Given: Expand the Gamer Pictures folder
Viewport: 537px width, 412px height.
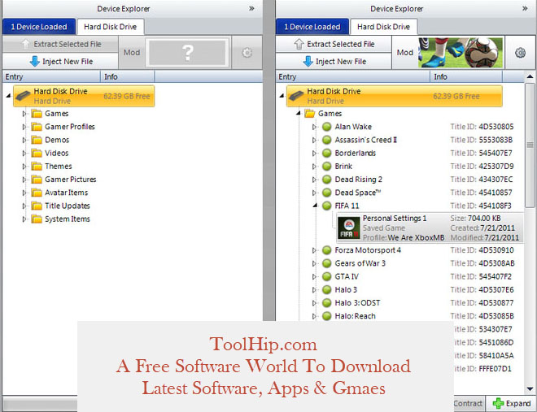Looking at the screenshot, I should pos(24,180).
